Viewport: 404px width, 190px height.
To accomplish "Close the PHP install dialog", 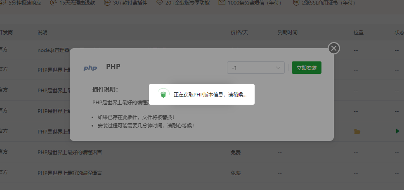I will coord(334,48).
